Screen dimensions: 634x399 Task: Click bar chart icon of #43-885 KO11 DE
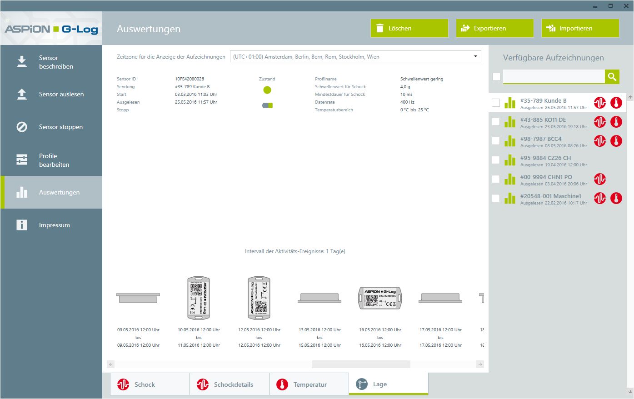(510, 122)
